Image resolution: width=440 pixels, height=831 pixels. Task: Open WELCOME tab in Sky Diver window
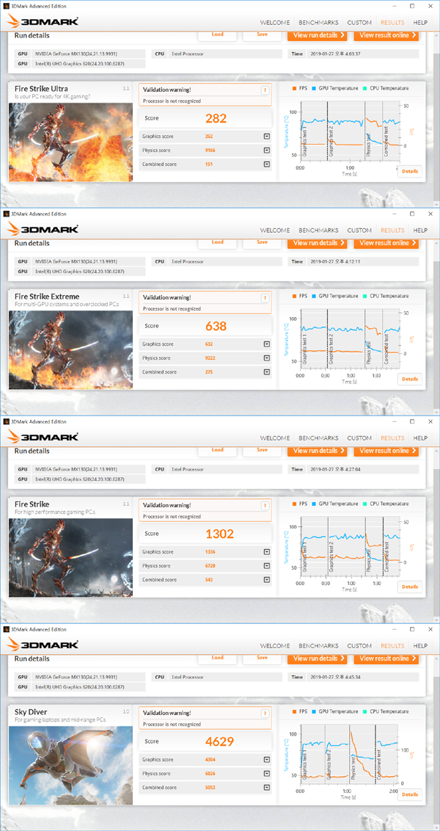pos(275,646)
